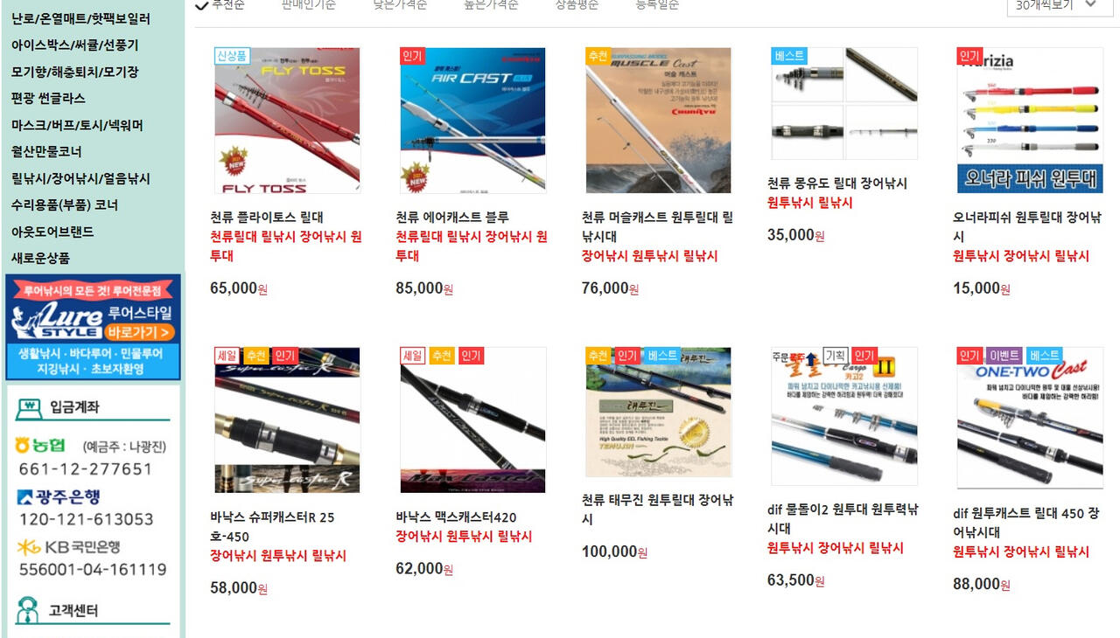Click the 고객센터 headset icon
The image size is (1120, 638).
click(x=28, y=610)
